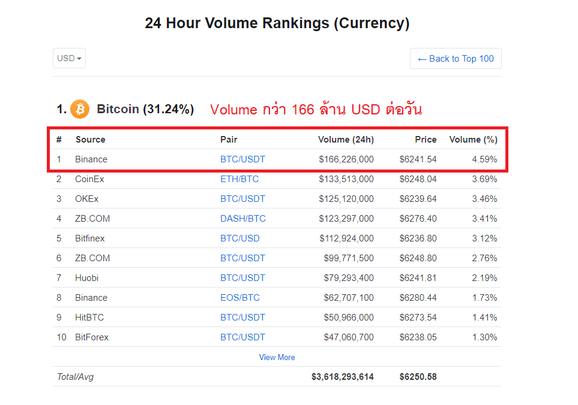Viewport: 578px width, 405px height.
Task: Click the volume value $125,120,000
Action: [346, 199]
